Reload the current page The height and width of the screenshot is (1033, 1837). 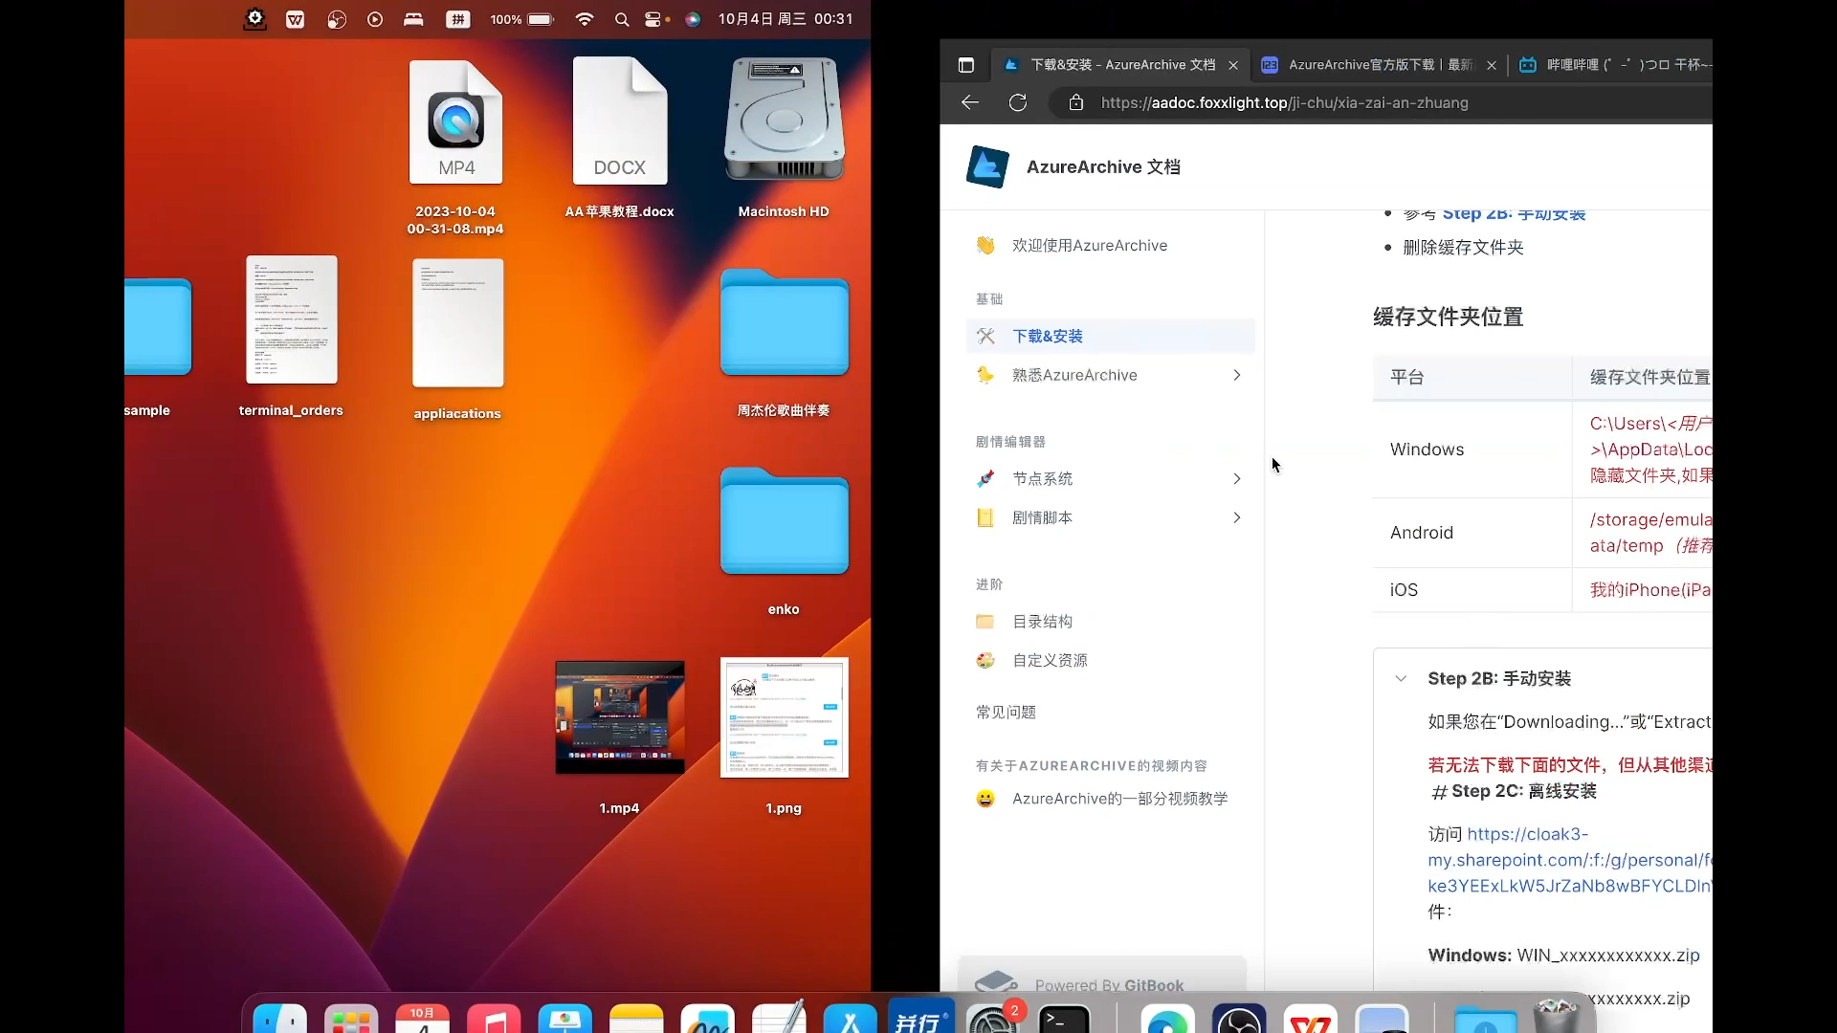click(1018, 102)
